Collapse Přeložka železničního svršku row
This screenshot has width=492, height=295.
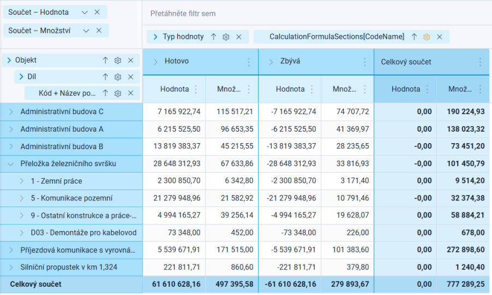(x=11, y=164)
